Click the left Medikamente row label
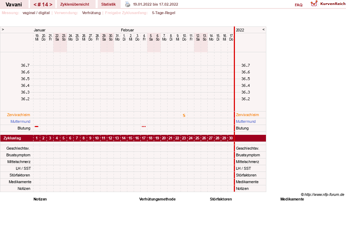Image resolution: width=346 pixels, height=234 pixels. click(20, 182)
